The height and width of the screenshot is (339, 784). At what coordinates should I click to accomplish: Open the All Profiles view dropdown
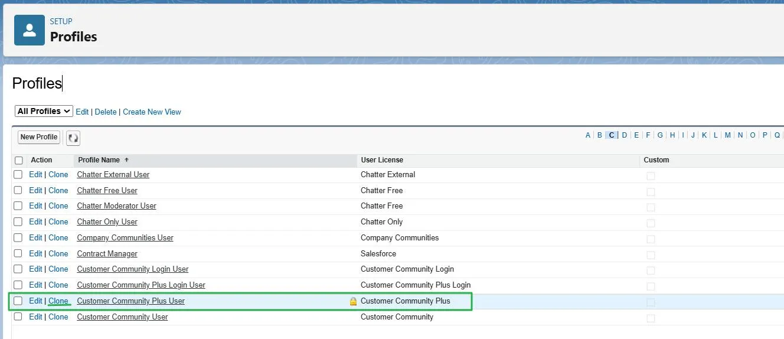click(x=44, y=111)
